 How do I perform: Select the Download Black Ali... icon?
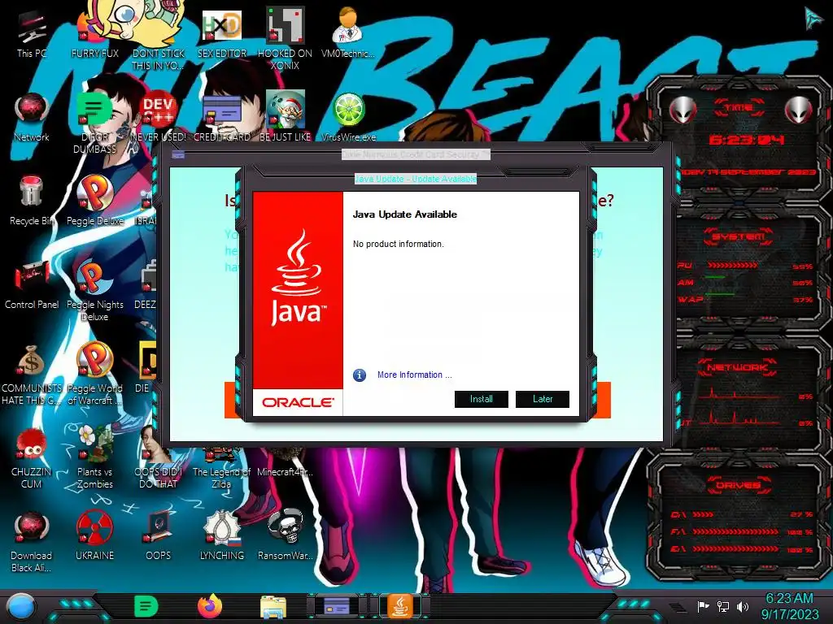point(32,541)
